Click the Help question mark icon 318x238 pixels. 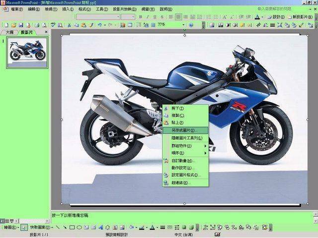click(191, 25)
